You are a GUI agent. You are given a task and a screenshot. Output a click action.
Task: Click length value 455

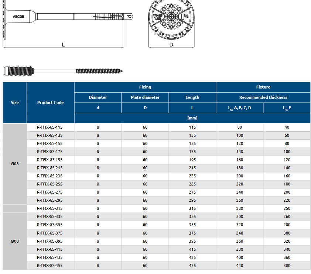pos(192,266)
